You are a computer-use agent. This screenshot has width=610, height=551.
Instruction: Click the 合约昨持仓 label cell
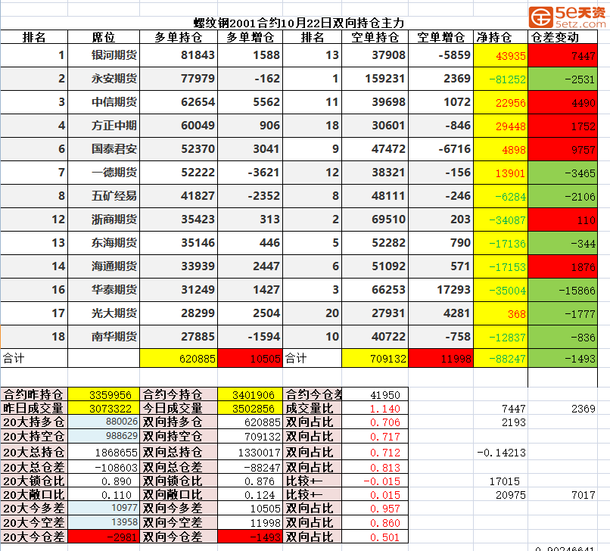[x=34, y=394]
